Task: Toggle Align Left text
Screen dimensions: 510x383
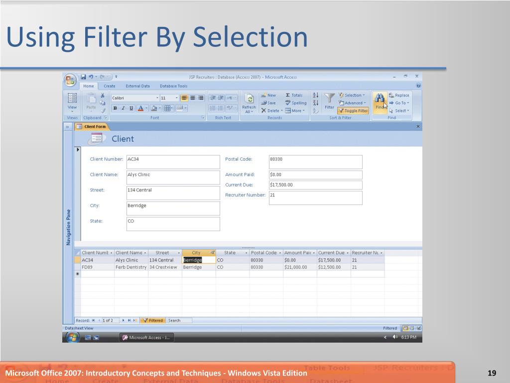Action: click(184, 98)
